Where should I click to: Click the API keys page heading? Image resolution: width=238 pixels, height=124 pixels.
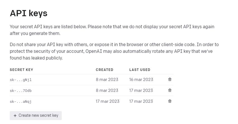click(x=28, y=13)
